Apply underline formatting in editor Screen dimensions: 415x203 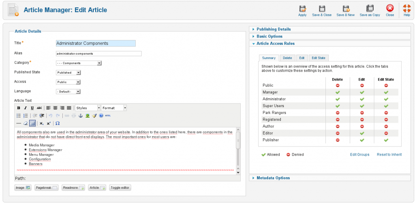point(32,108)
